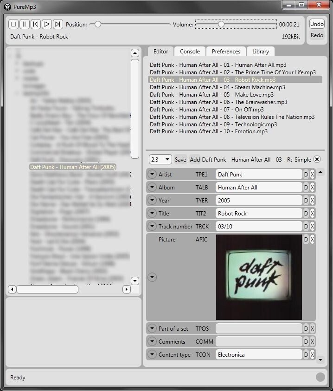Image resolution: width=333 pixels, height=391 pixels.
Task: Remove the Artist frame with X
Action: point(312,174)
